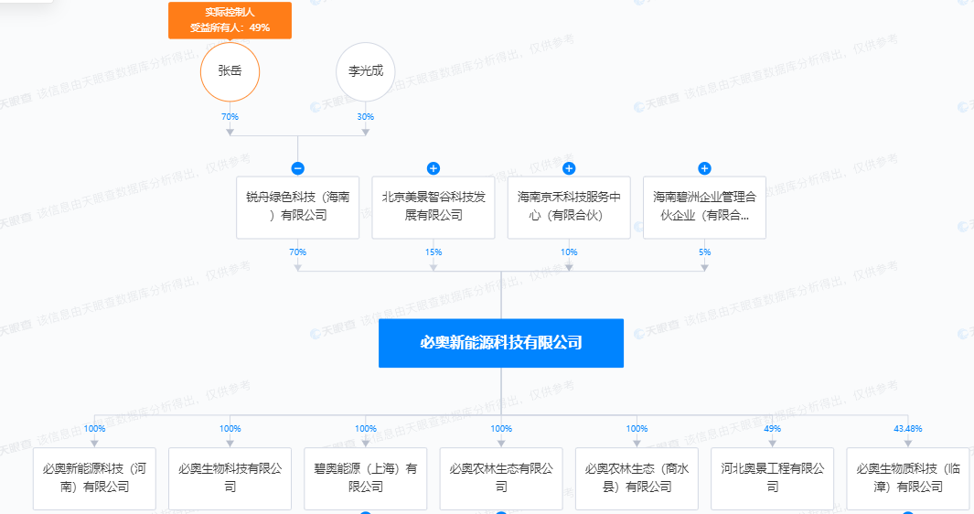Open 必奥生物质科技（临漳）有限公司 node
Image resolution: width=974 pixels, height=514 pixels.
[907, 477]
